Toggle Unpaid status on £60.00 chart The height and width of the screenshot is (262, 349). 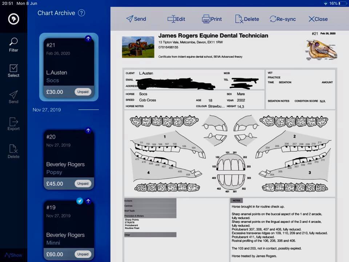point(83,254)
